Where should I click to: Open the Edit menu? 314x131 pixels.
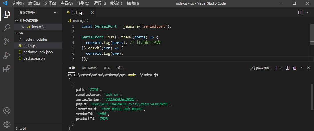pos(34,3)
